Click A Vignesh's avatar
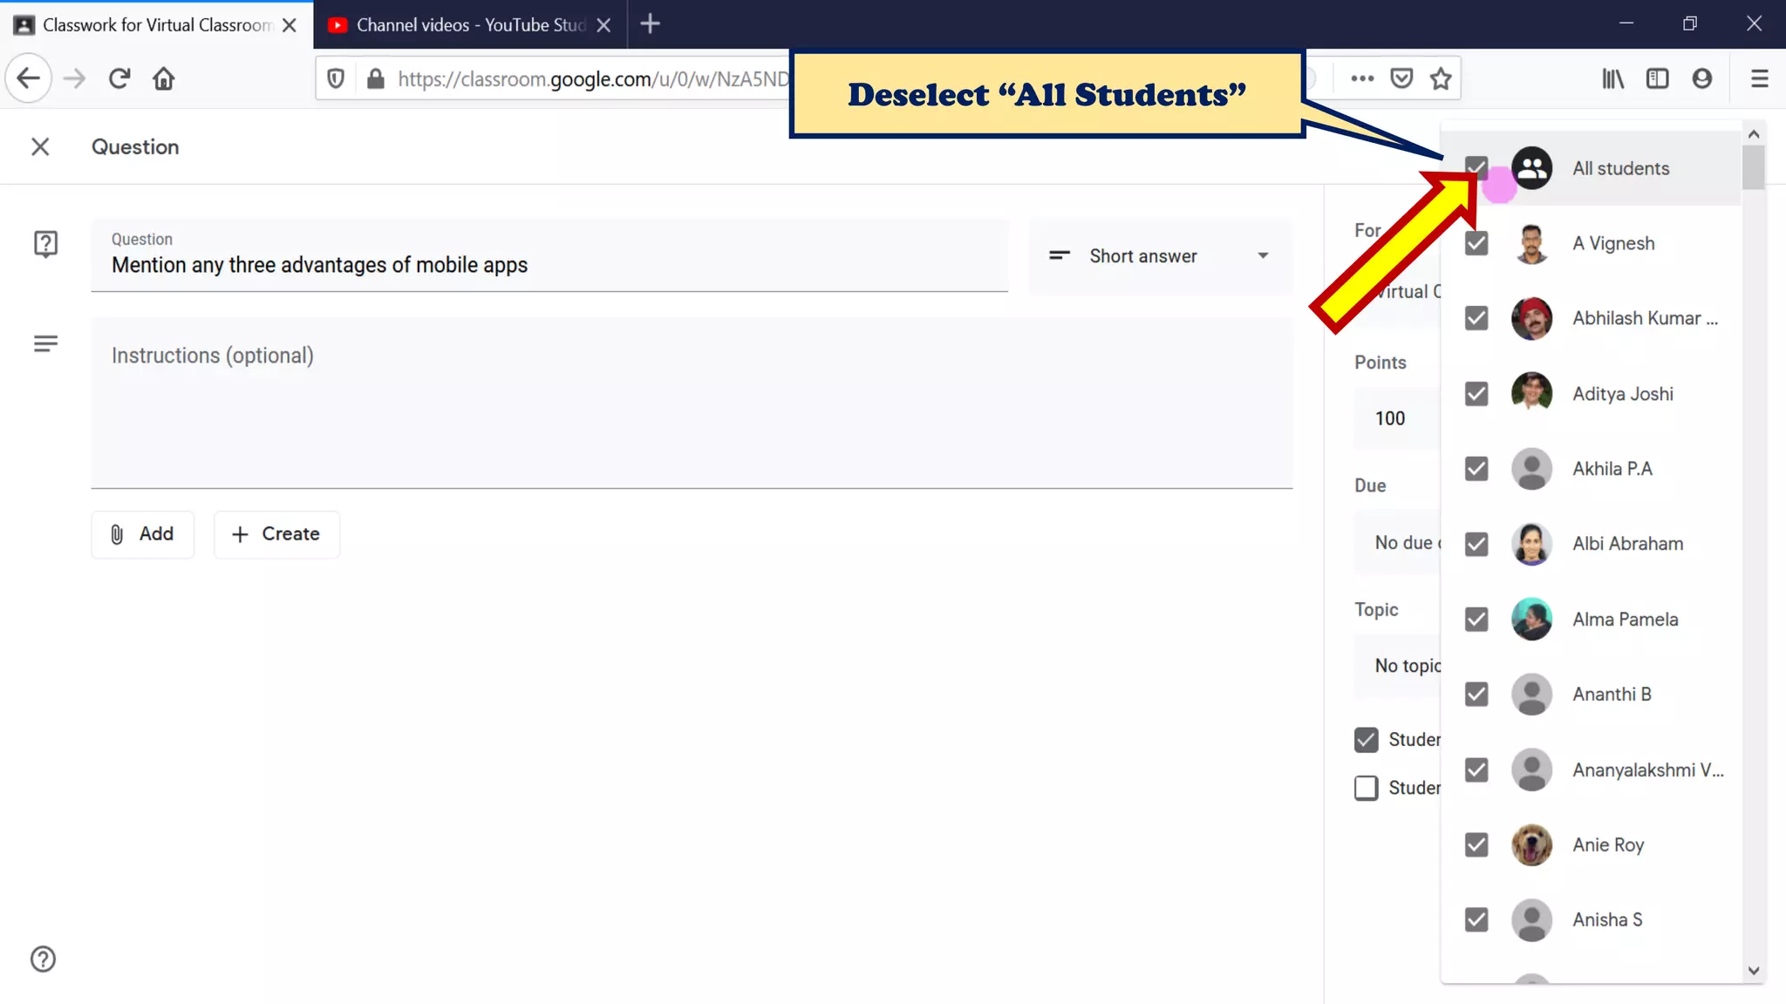1786x1004 pixels. click(x=1531, y=243)
